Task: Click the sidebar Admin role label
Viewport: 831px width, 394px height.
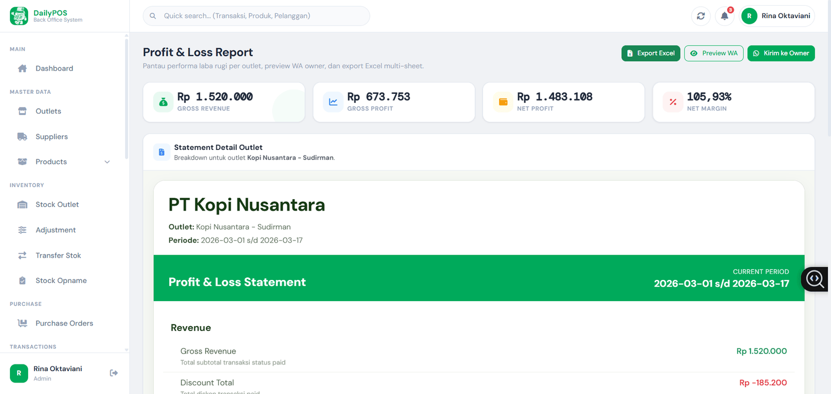Action: (x=43, y=379)
